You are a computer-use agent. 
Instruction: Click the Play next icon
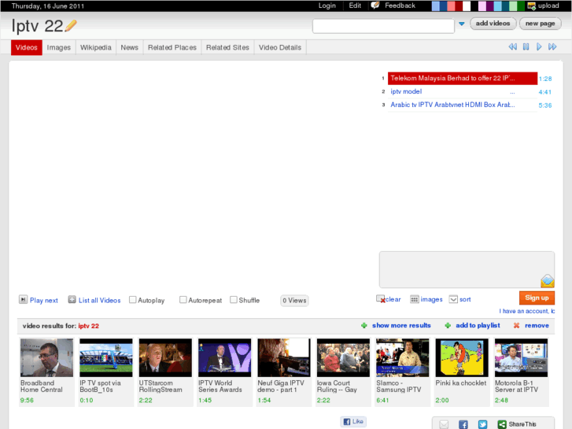point(23,300)
